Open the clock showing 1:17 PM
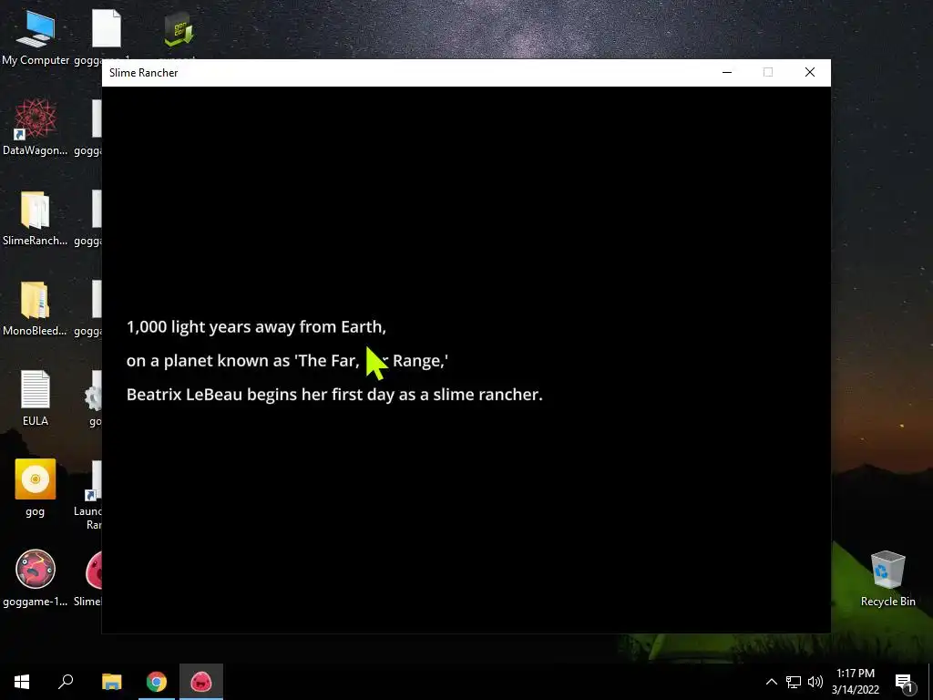 [x=856, y=682]
